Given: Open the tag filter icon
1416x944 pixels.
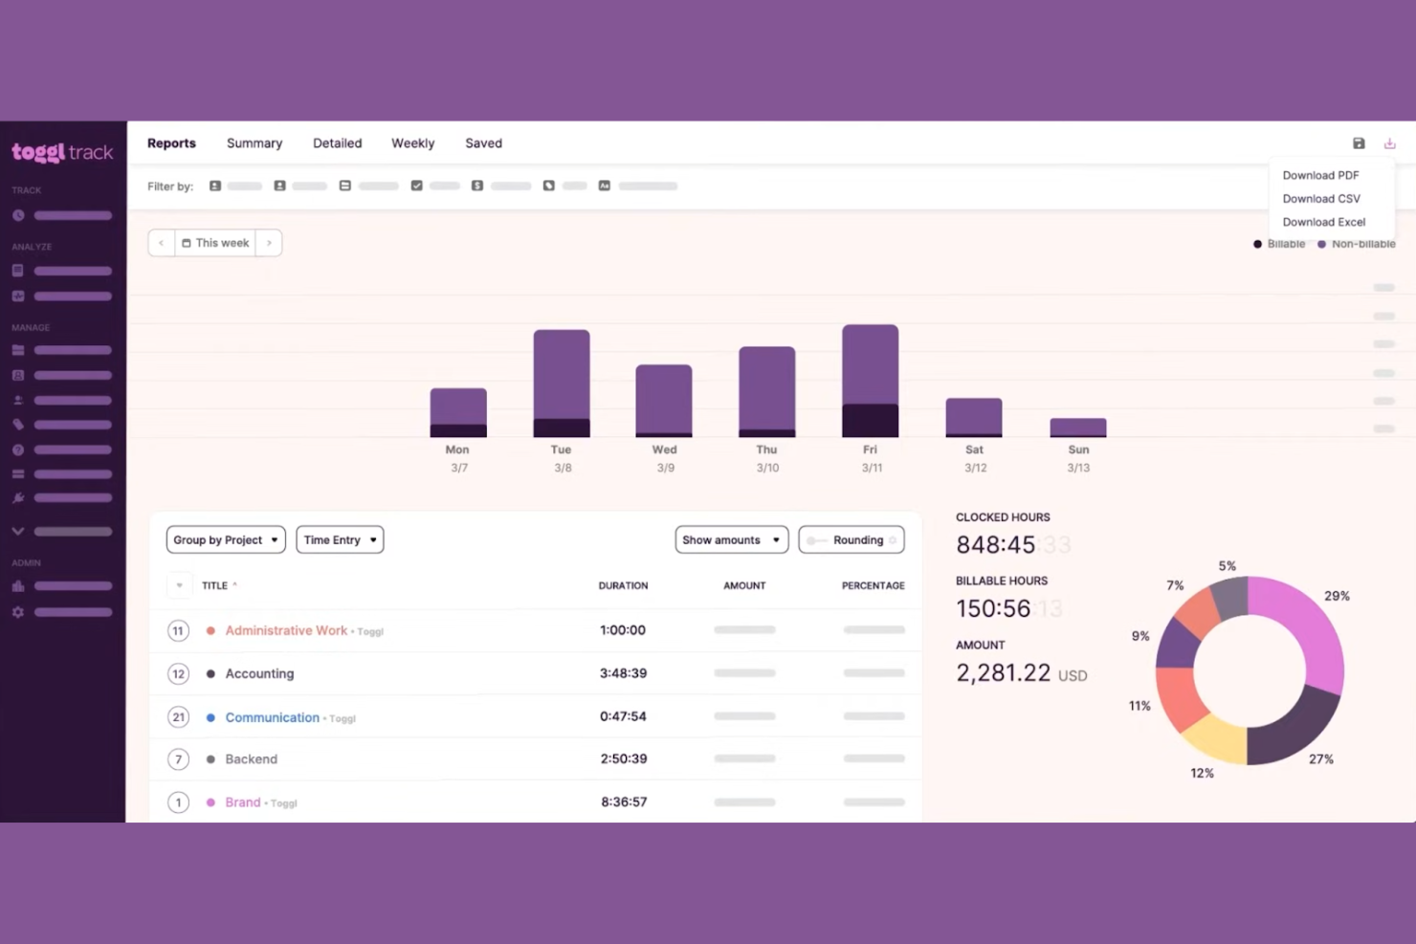Looking at the screenshot, I should (548, 186).
